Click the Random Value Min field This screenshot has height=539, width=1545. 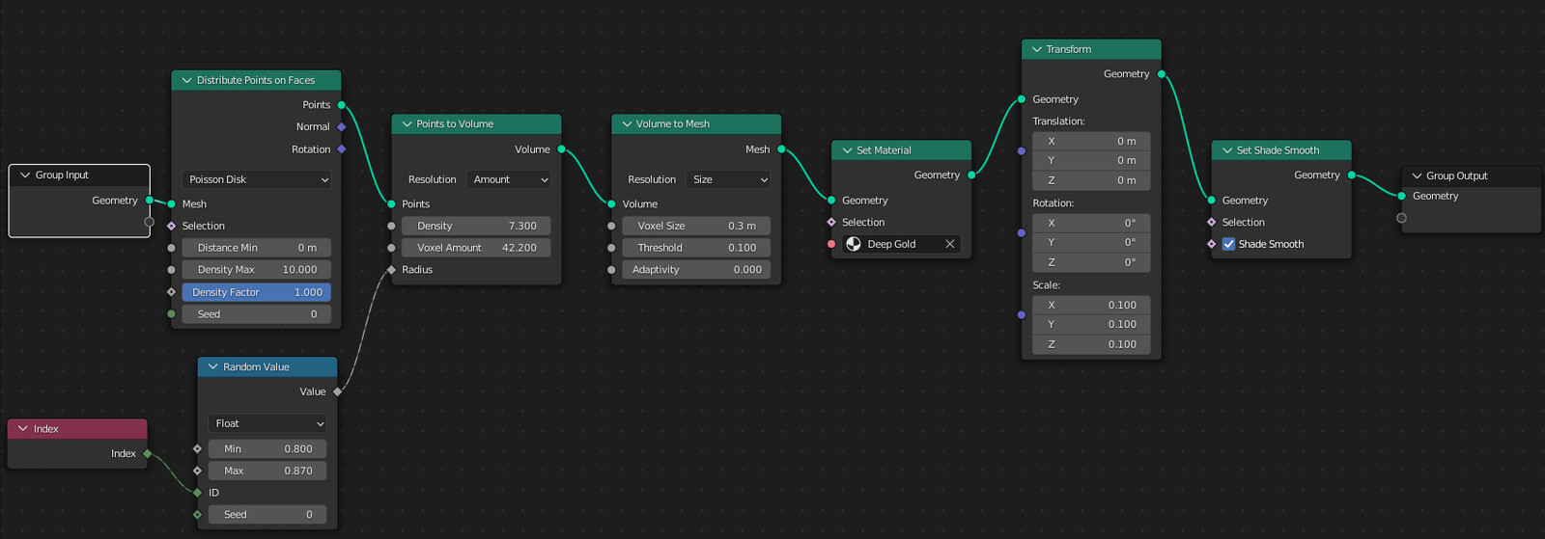tap(267, 449)
